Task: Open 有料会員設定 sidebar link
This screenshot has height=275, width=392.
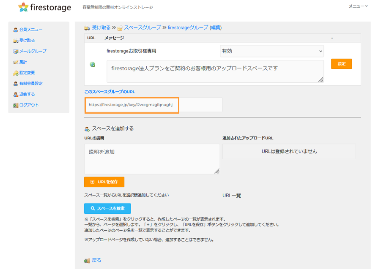Action: (x=31, y=83)
